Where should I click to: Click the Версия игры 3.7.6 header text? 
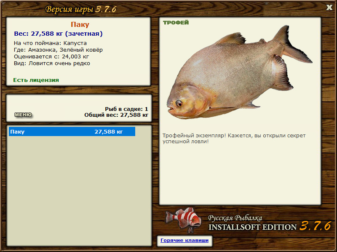(80, 9)
